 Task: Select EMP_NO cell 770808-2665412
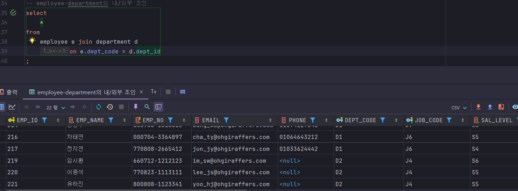(162, 149)
